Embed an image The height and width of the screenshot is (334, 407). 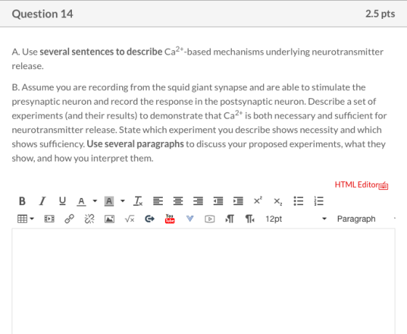pos(109,219)
